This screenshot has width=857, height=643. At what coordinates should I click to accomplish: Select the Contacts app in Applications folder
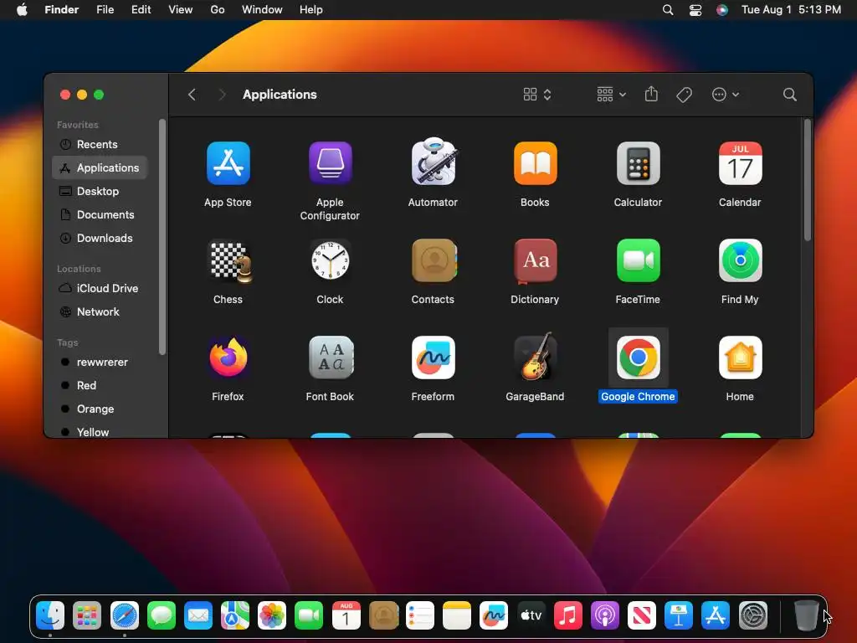click(x=434, y=261)
